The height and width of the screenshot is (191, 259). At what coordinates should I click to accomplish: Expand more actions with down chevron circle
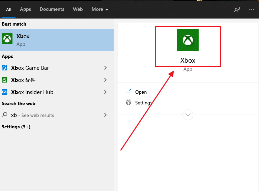[188, 115]
